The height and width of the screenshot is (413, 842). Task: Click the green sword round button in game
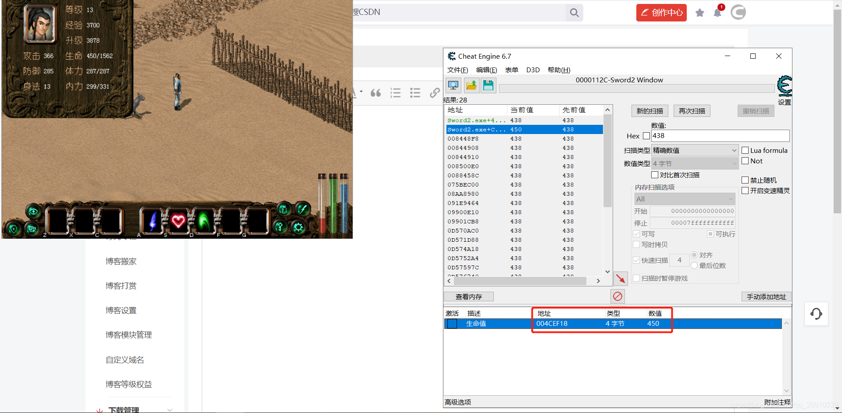(x=303, y=209)
